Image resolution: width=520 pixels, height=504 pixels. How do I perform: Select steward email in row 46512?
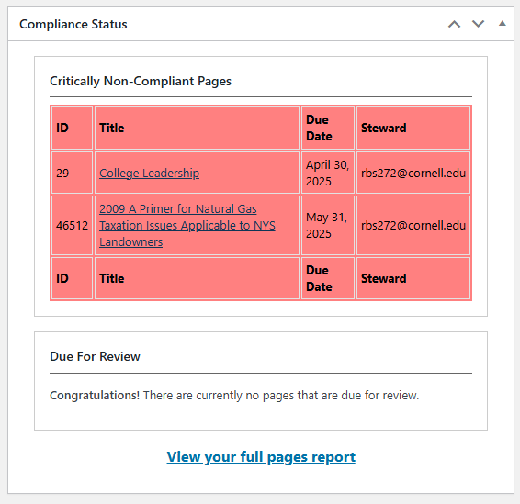click(x=413, y=225)
